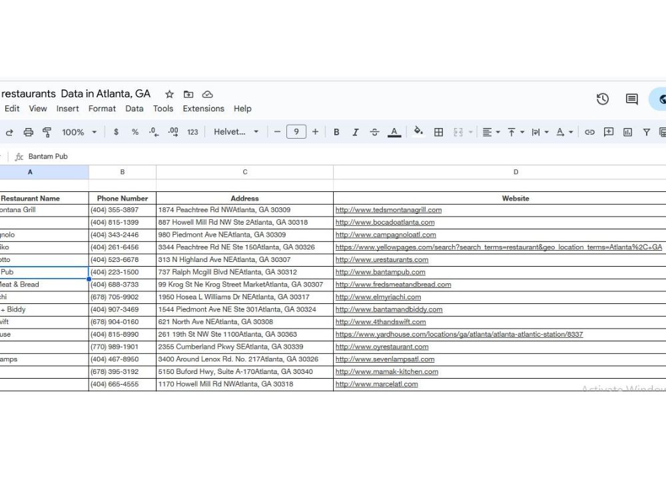Viewport: 666px width, 500px height.
Task: Open the comments panel icon
Action: [x=631, y=99]
